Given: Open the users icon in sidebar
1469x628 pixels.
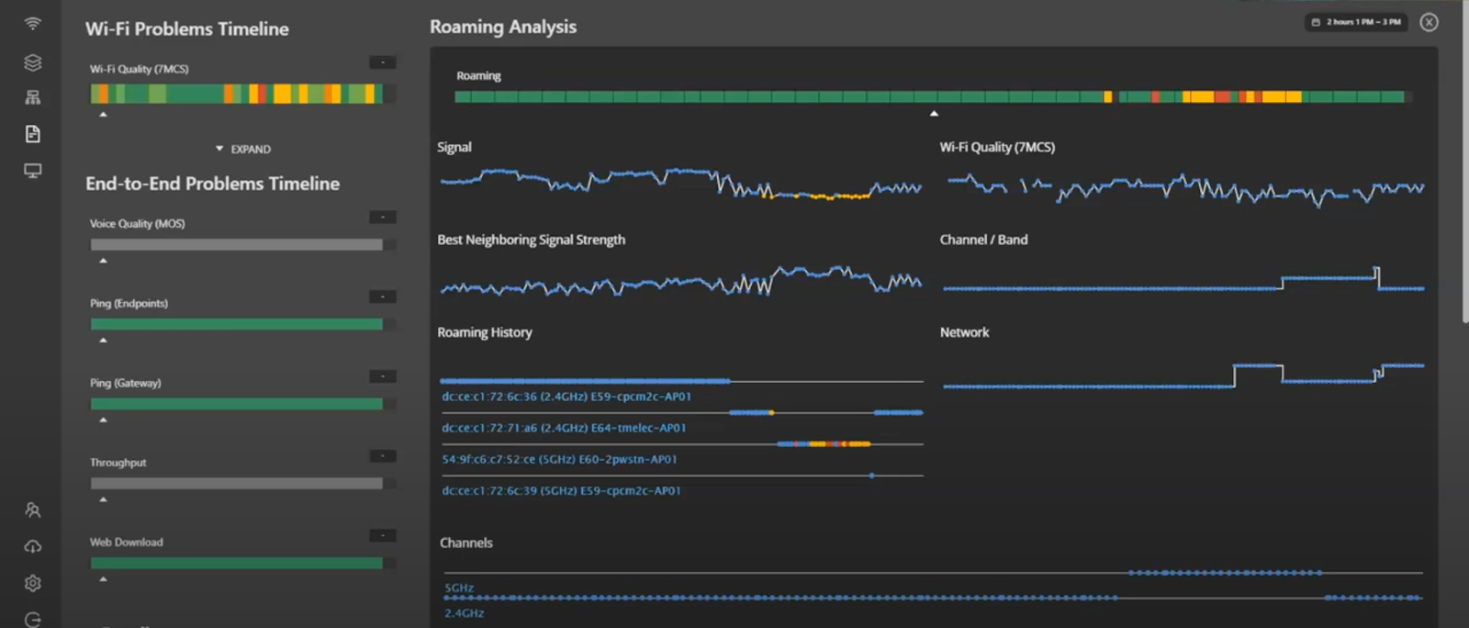Looking at the screenshot, I should click(x=33, y=510).
